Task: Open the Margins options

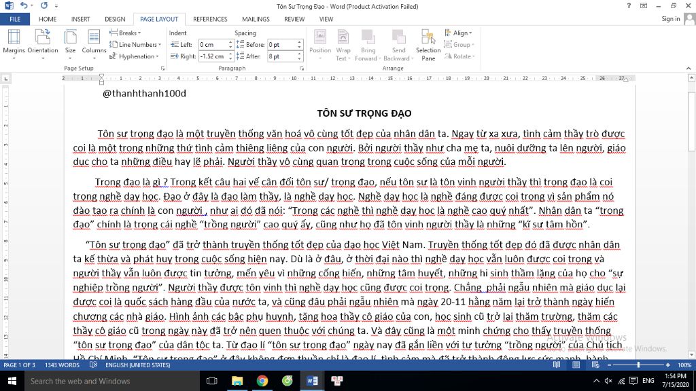Action: click(x=14, y=44)
